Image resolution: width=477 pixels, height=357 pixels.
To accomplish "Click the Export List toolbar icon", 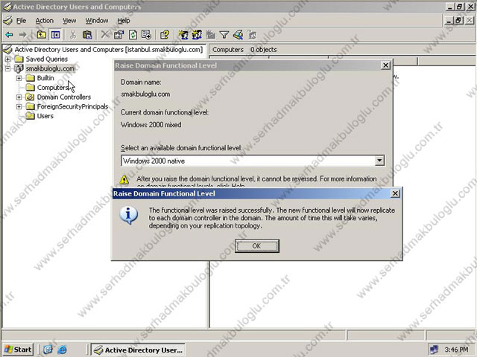I will pos(146,35).
